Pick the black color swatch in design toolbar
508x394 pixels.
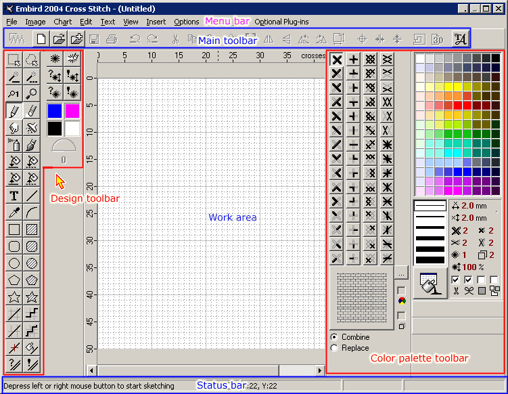pos(55,129)
